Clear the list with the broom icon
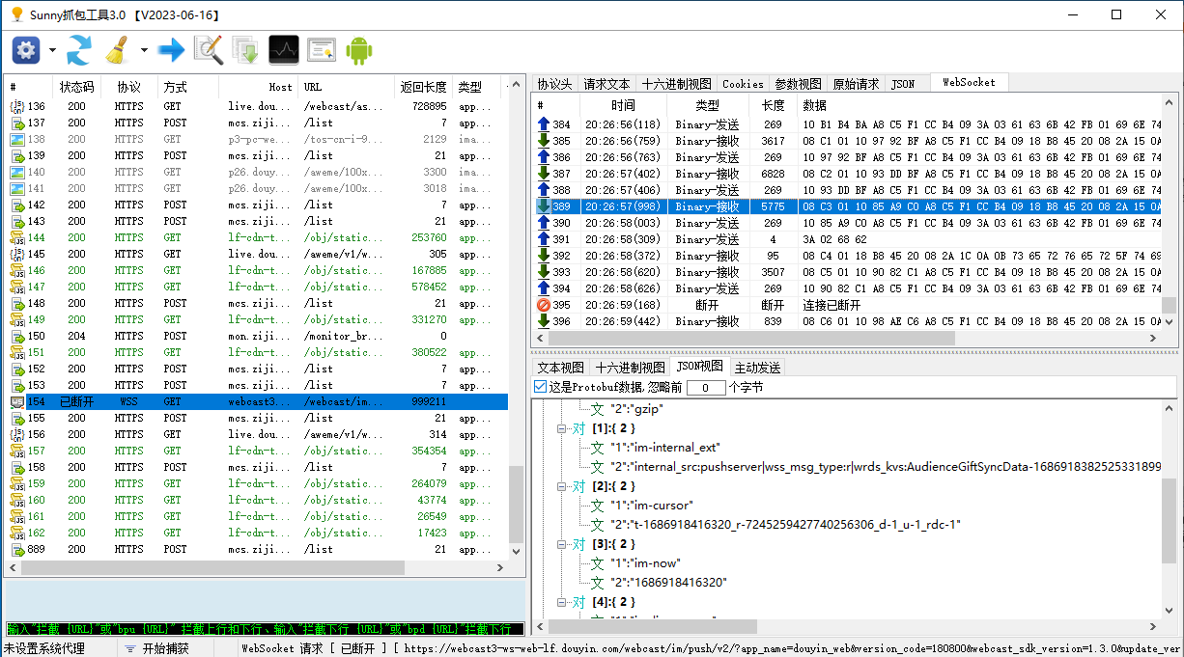 [x=118, y=50]
